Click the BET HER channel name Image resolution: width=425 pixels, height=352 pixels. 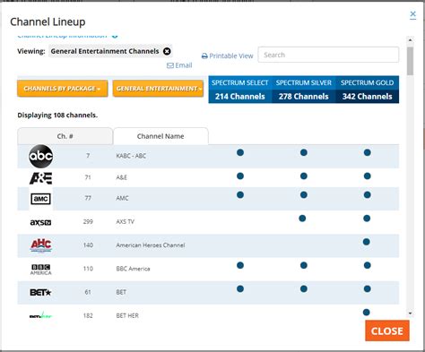coord(127,315)
